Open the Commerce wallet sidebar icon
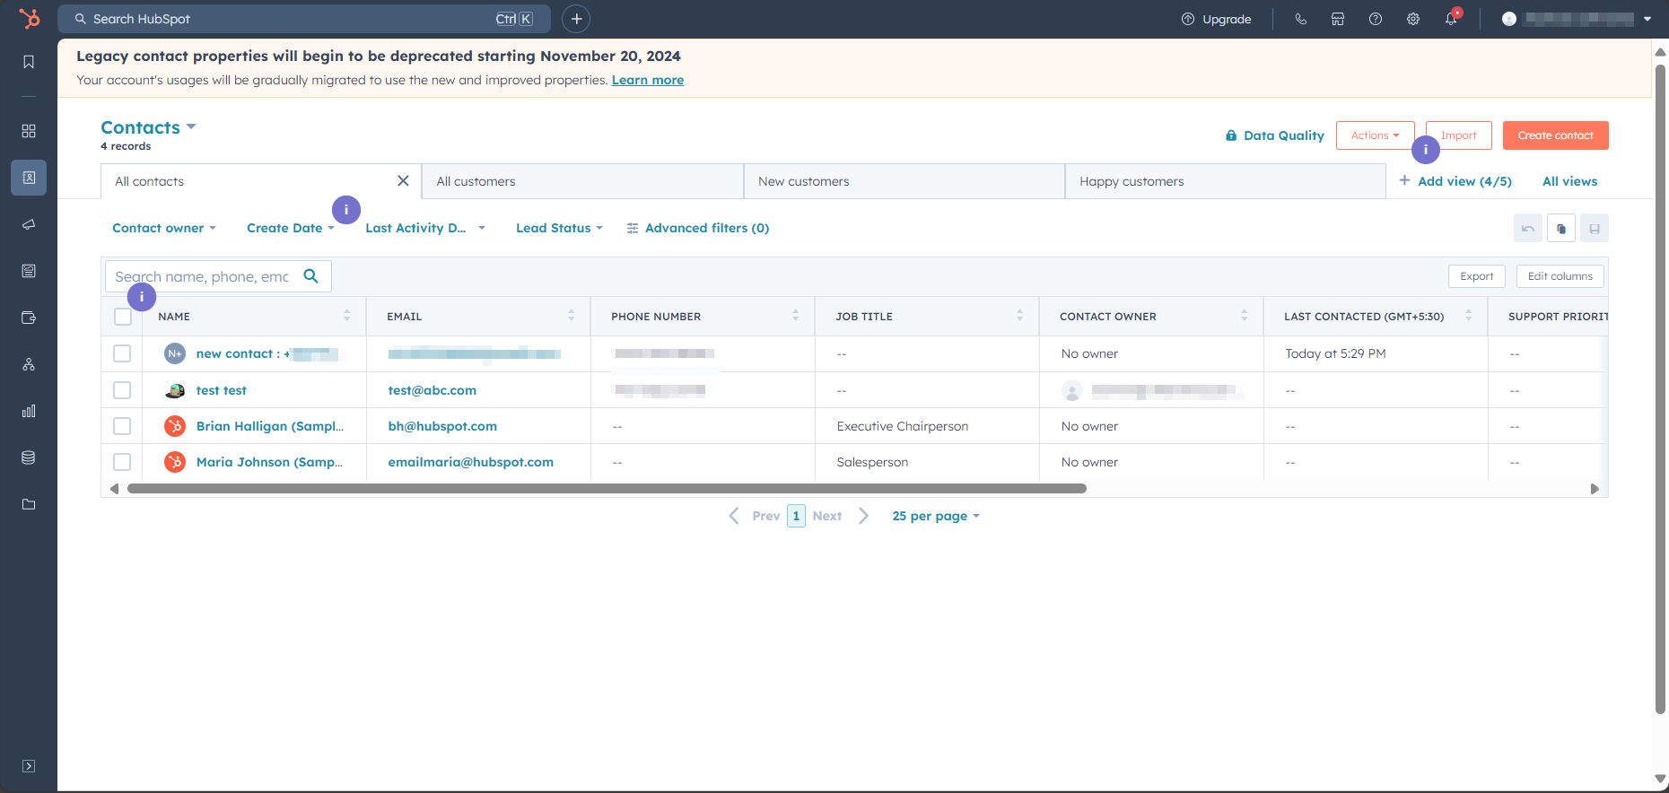This screenshot has height=793, width=1669. tap(29, 318)
